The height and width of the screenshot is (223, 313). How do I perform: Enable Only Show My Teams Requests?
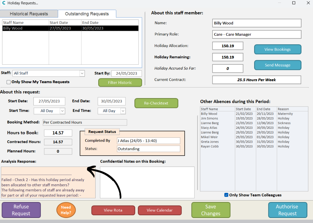(x=9, y=82)
